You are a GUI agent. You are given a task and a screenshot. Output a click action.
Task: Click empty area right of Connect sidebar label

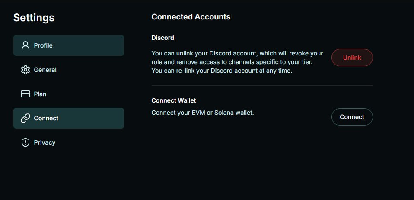click(x=95, y=118)
